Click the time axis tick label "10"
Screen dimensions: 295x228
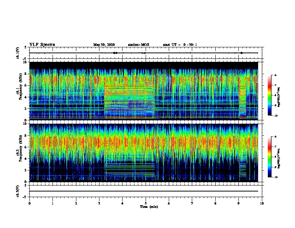(x=262, y=203)
